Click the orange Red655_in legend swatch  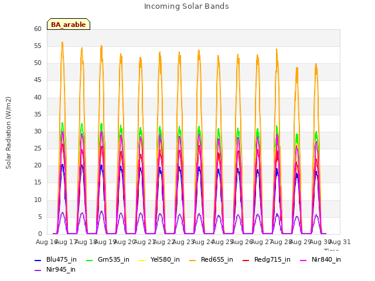[193, 261]
